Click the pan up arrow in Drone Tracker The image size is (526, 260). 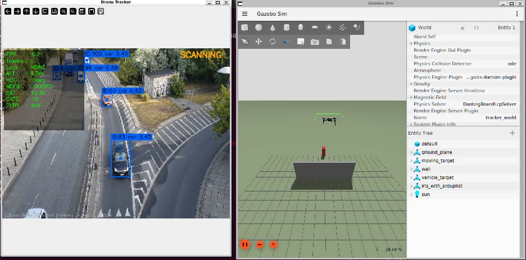(26, 11)
